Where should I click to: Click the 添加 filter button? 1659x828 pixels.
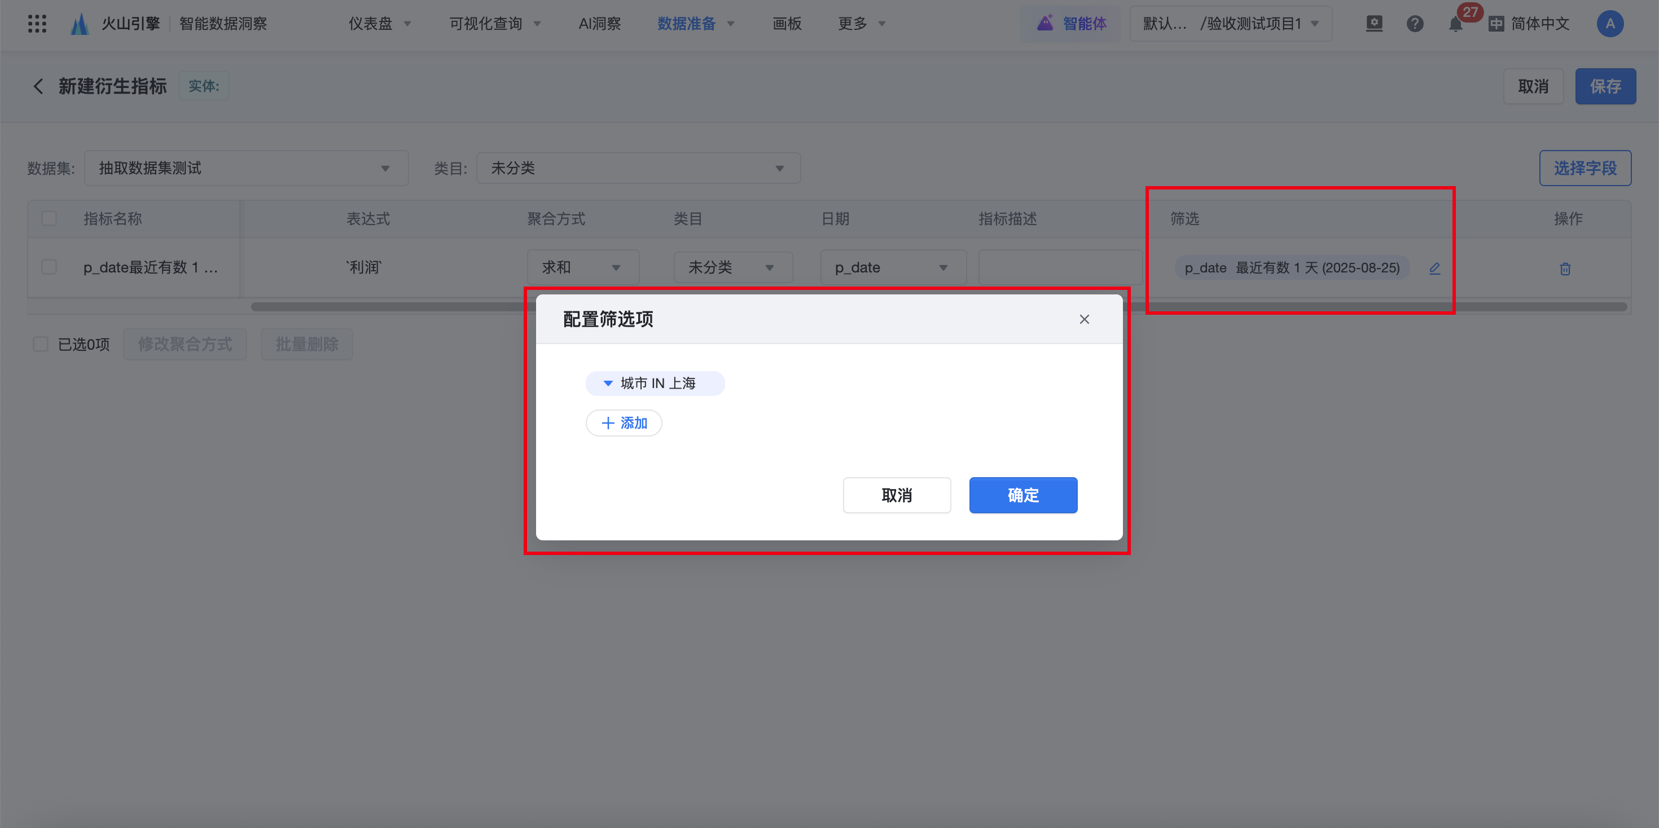(624, 423)
